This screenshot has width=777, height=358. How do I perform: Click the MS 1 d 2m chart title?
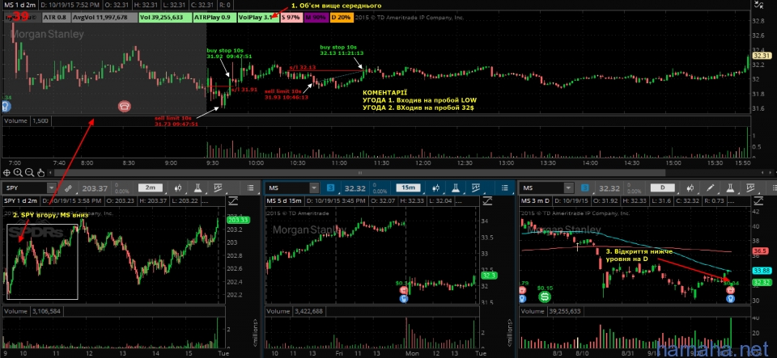coord(19,5)
